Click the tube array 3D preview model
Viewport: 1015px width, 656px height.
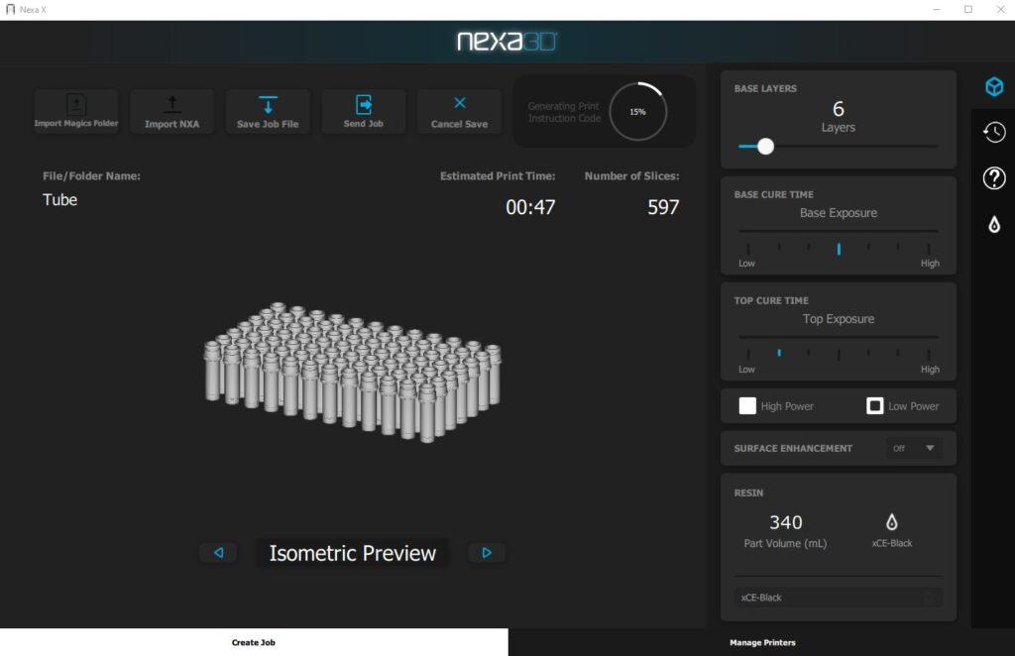tap(352, 372)
